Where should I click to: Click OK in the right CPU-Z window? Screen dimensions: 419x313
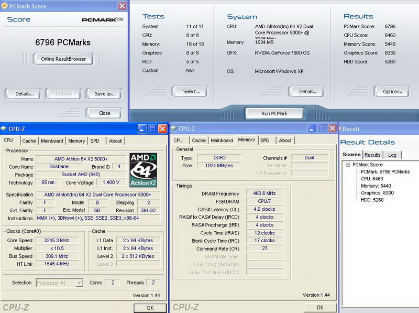(x=320, y=308)
